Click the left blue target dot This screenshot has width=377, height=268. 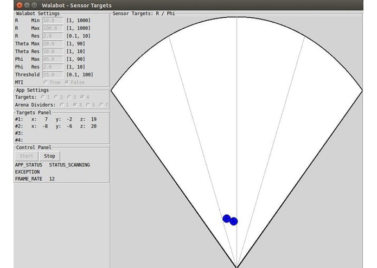click(x=227, y=219)
